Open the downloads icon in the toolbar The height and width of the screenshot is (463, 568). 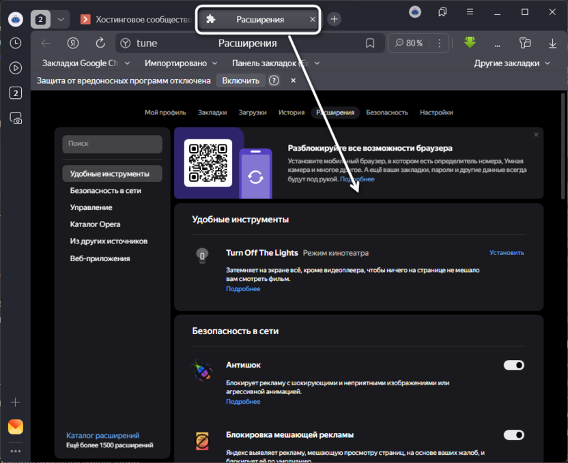pyautogui.click(x=552, y=42)
